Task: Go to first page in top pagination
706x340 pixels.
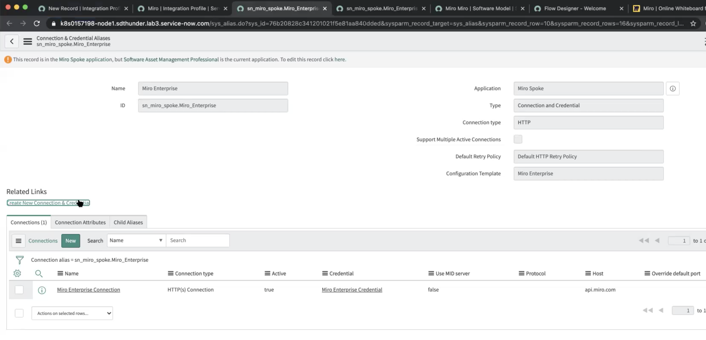Action: [x=644, y=241]
